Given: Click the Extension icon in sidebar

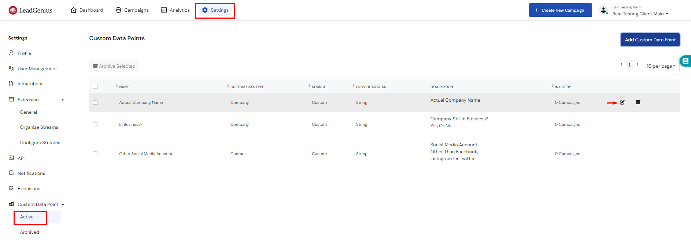Looking at the screenshot, I should pos(11,100).
